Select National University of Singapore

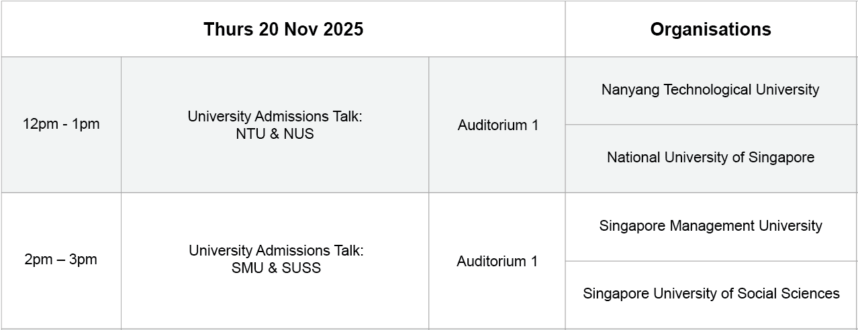pos(710,157)
